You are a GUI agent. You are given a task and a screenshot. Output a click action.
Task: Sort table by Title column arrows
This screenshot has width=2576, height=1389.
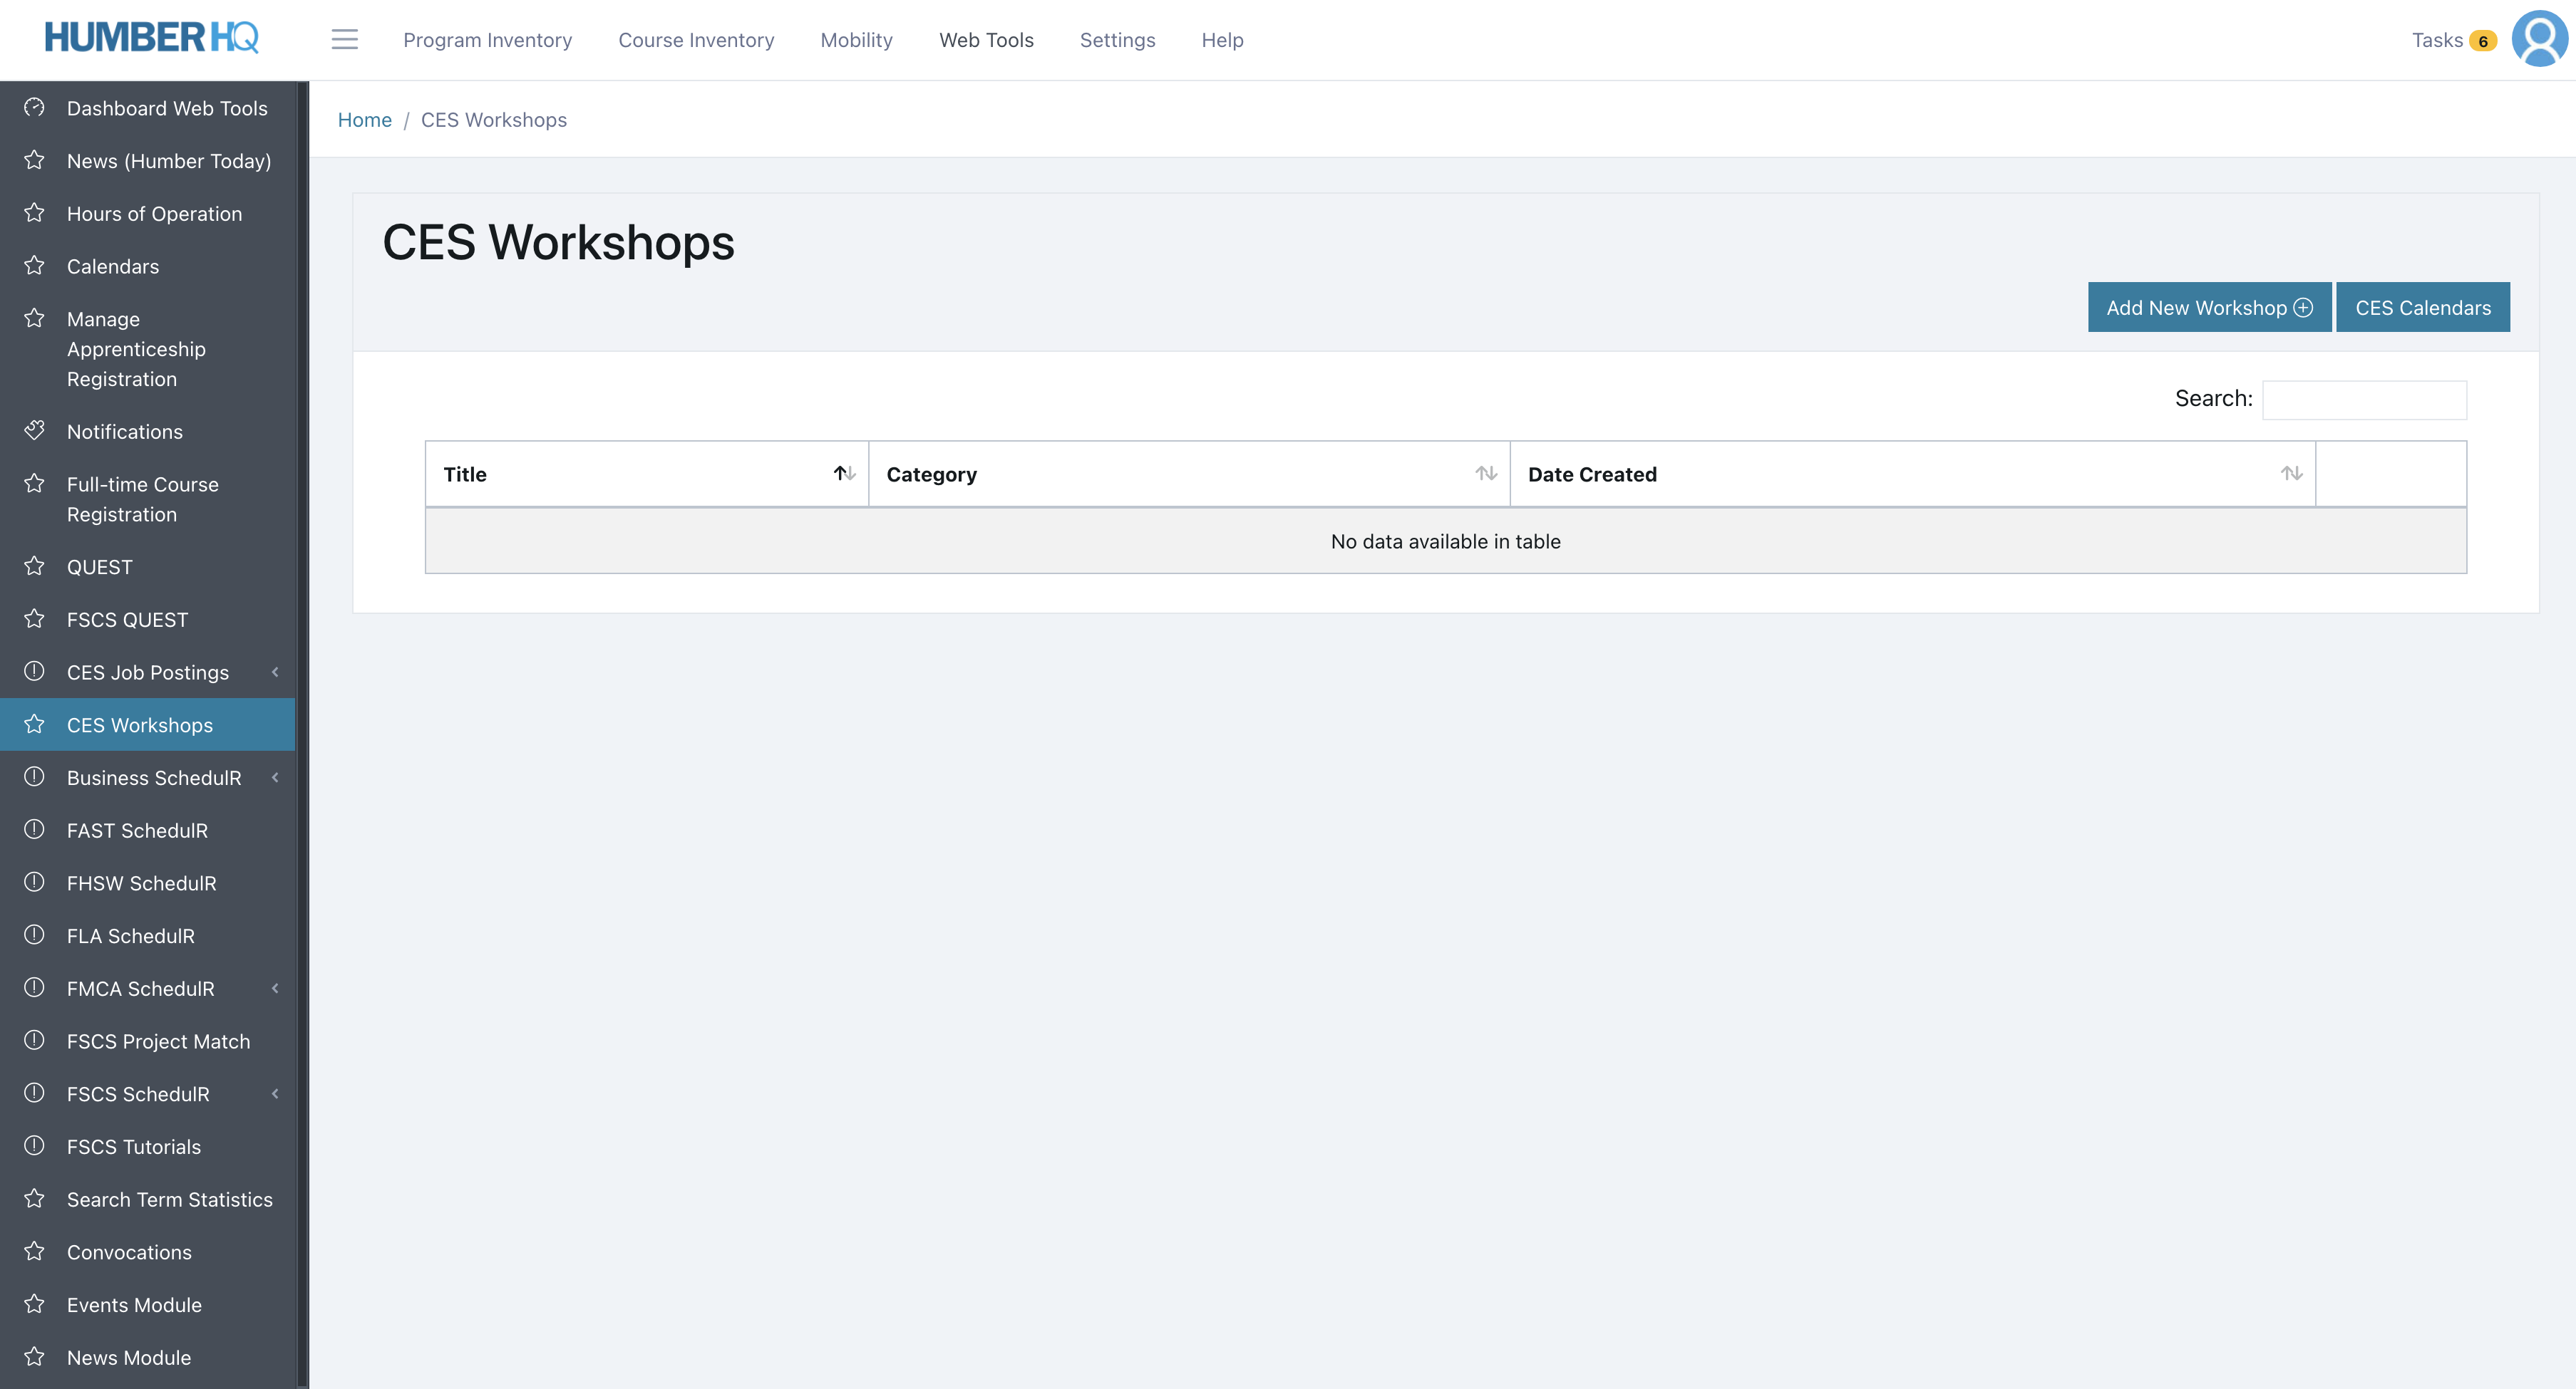pos(845,474)
